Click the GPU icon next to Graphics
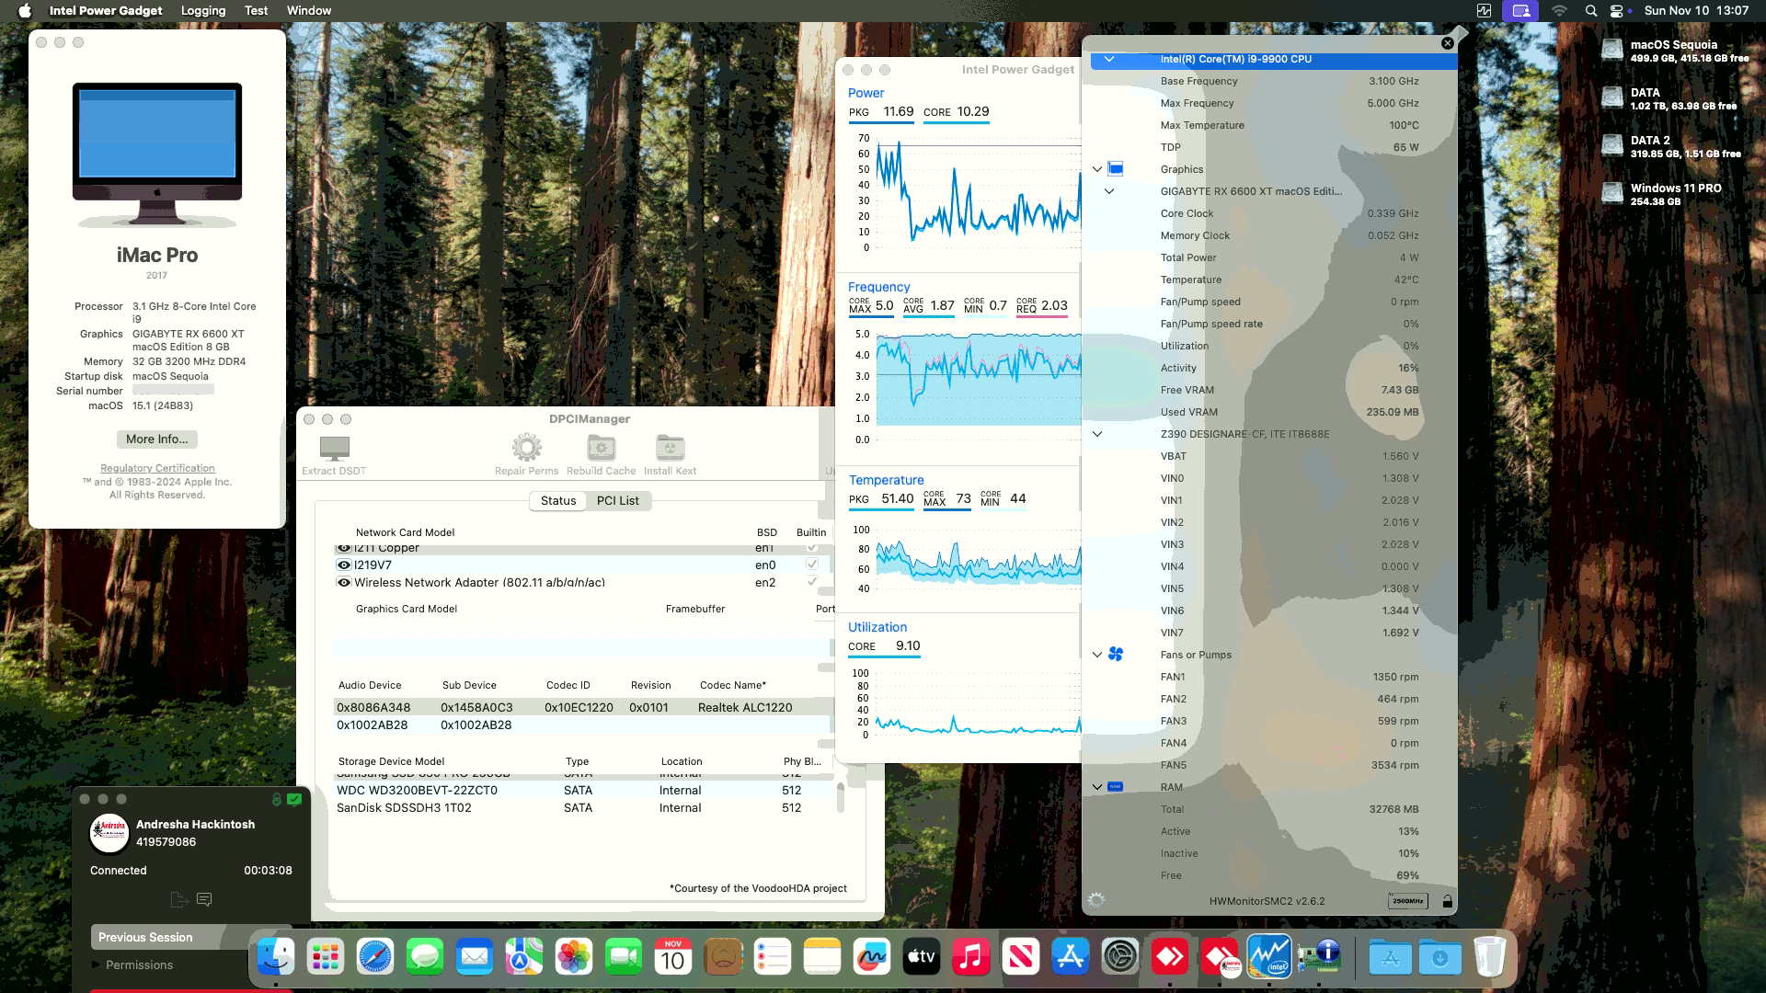Image resolution: width=1766 pixels, height=993 pixels. tap(1116, 168)
